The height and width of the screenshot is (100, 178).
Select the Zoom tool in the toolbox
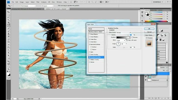pyautogui.click(x=9, y=69)
